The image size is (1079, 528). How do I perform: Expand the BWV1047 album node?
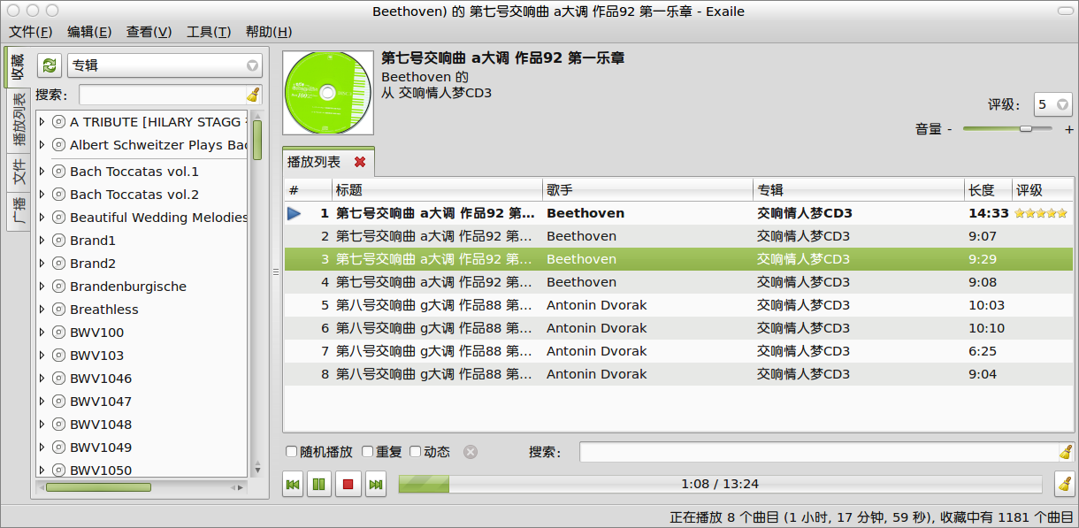click(x=42, y=402)
